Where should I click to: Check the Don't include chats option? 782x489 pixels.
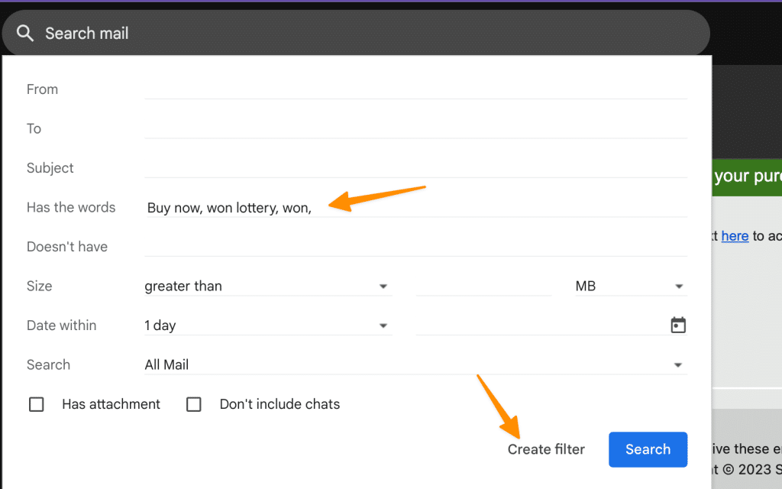pyautogui.click(x=193, y=403)
